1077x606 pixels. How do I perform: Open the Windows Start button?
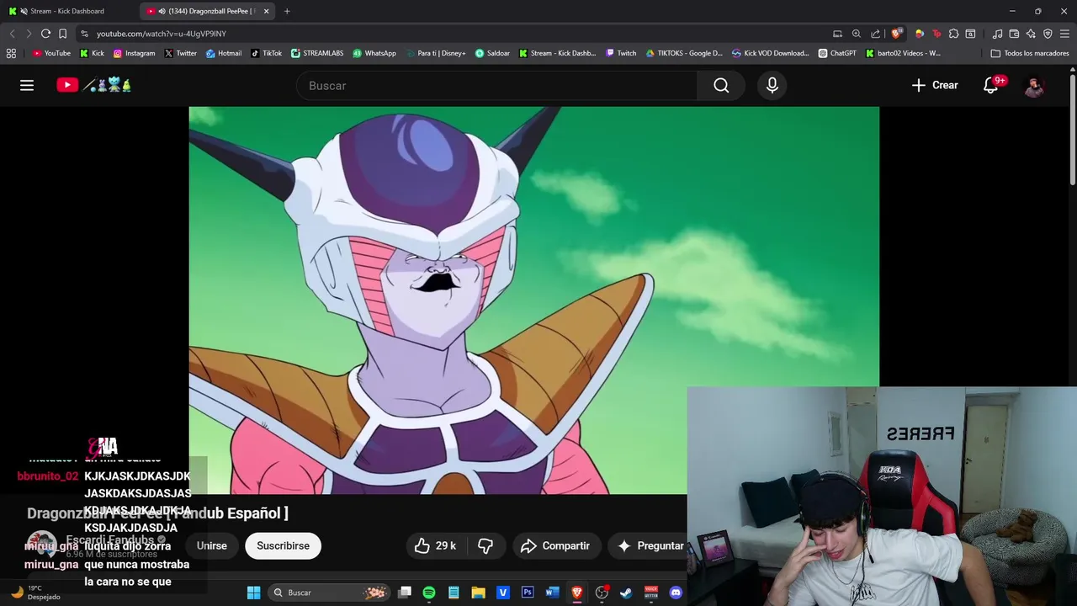[253, 593]
